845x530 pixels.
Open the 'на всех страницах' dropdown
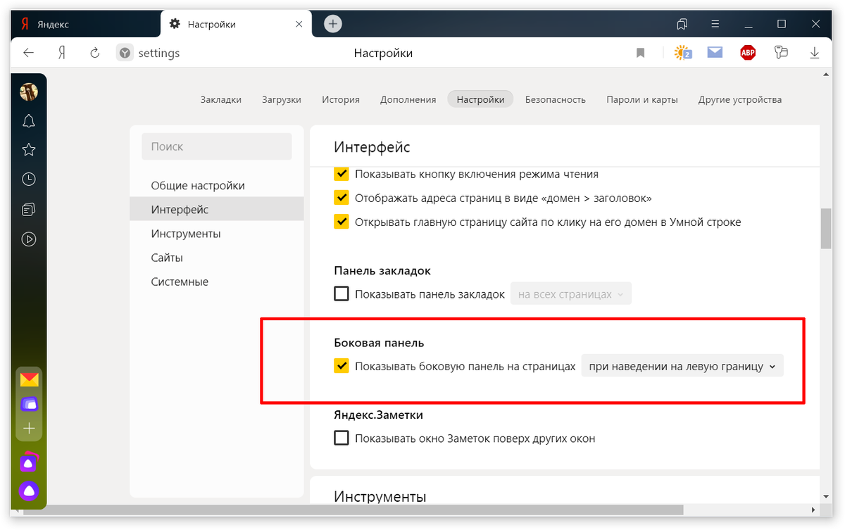(x=571, y=294)
